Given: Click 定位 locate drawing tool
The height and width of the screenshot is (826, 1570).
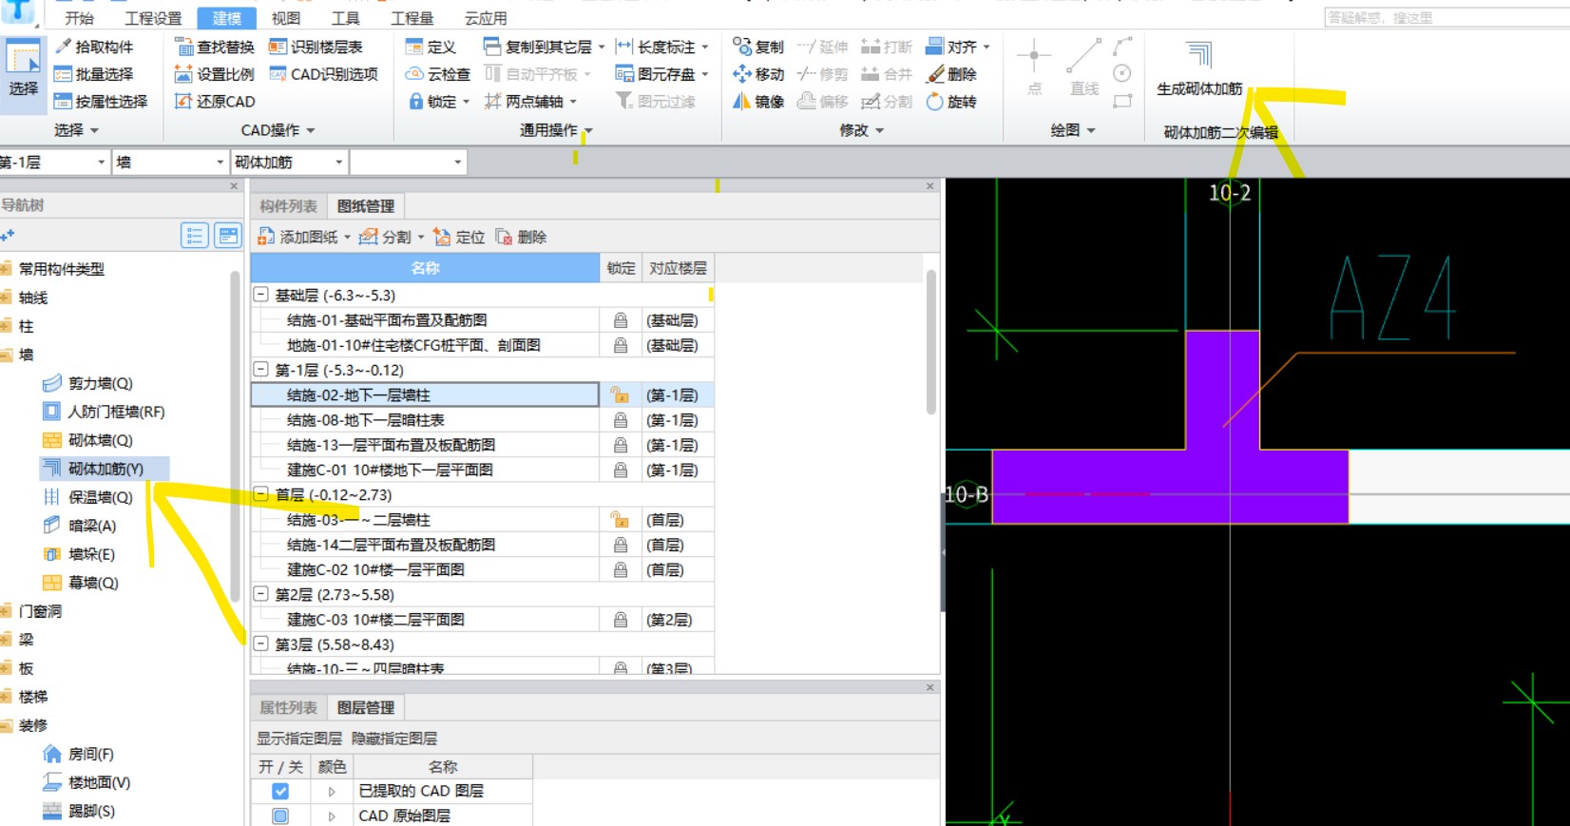Looking at the screenshot, I should [x=459, y=237].
